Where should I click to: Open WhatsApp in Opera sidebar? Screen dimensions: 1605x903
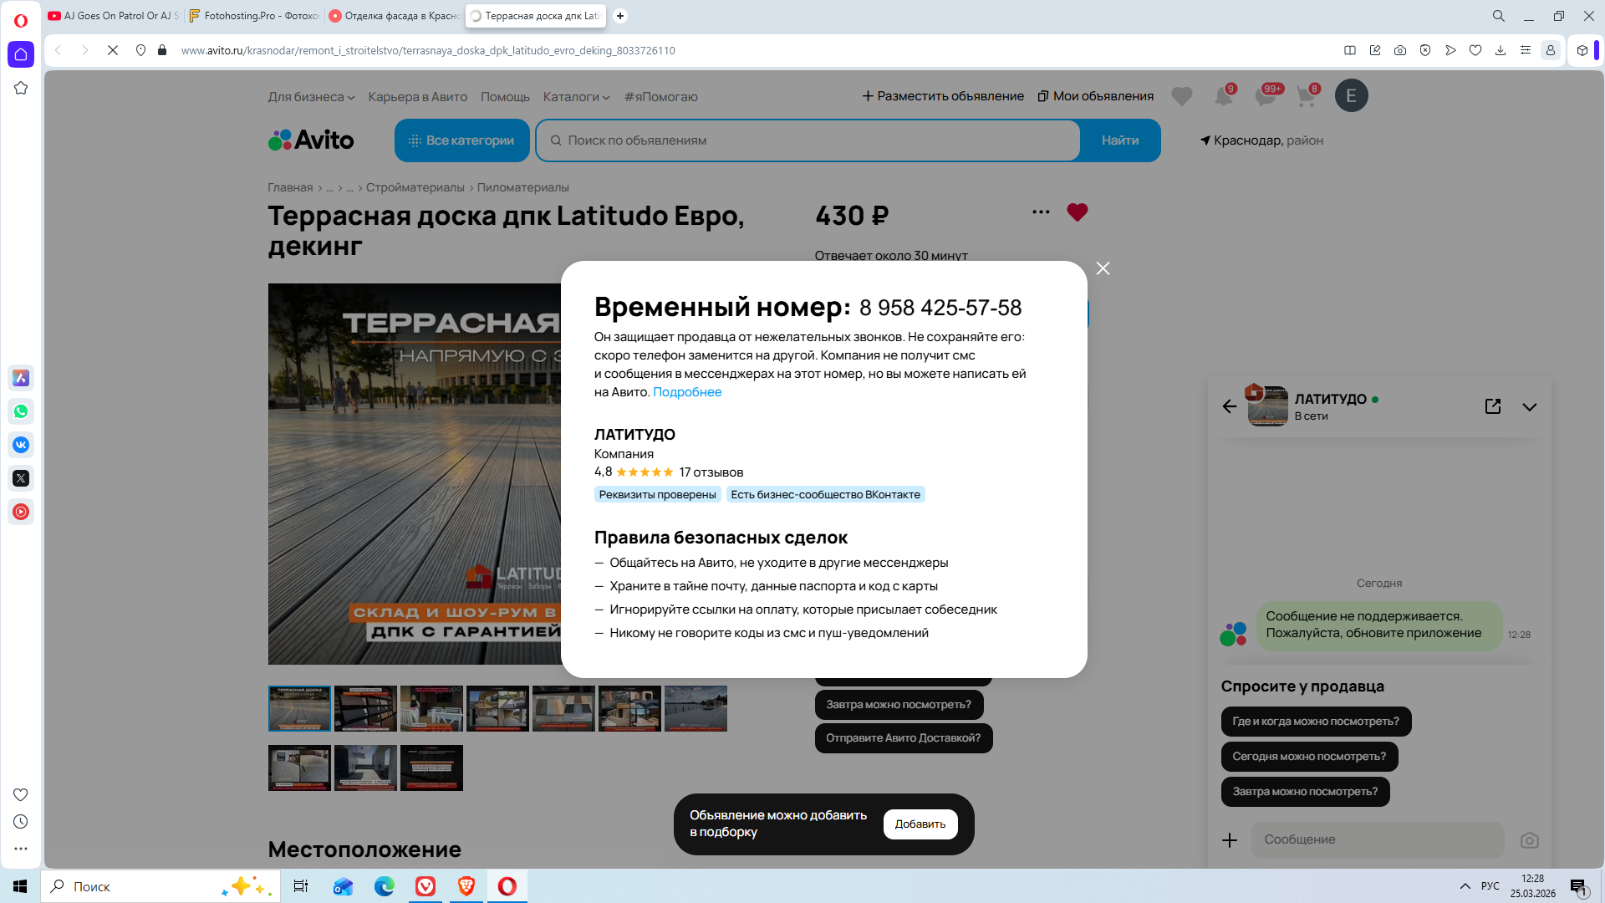coord(21,411)
